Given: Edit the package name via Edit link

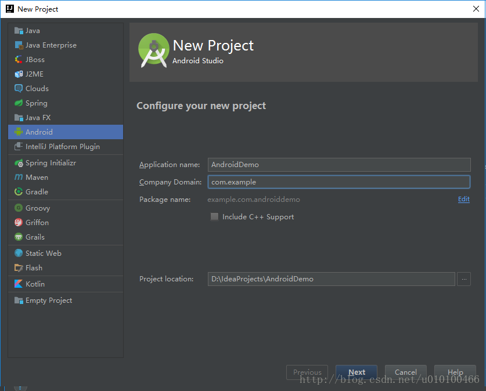Looking at the screenshot, I should coord(463,199).
